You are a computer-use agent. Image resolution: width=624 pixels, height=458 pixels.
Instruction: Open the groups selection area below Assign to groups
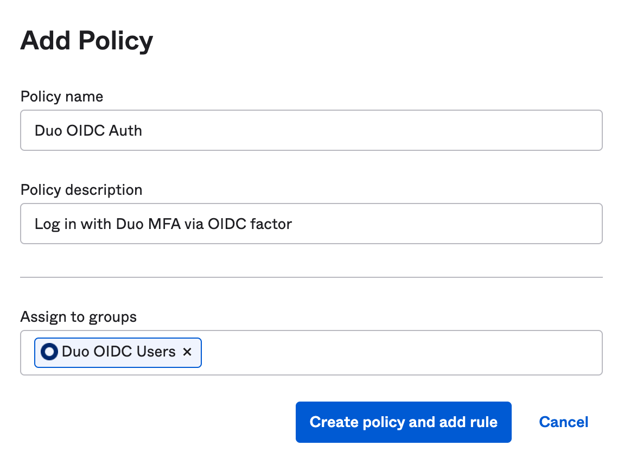click(380, 353)
